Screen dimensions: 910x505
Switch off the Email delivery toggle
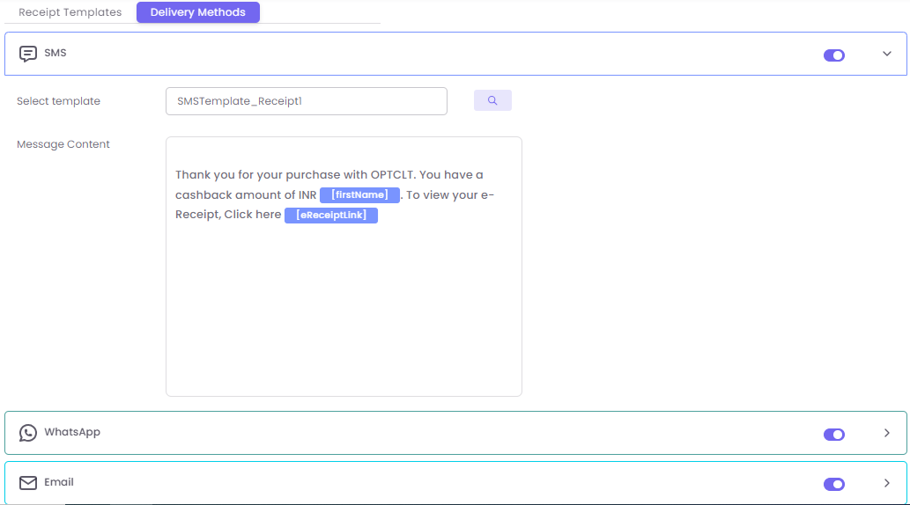pos(833,484)
